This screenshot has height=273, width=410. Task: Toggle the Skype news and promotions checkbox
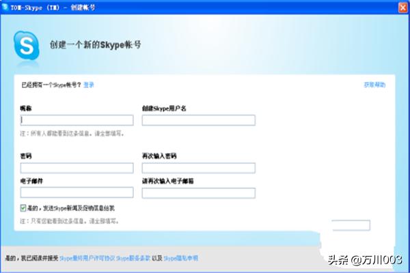point(23,208)
